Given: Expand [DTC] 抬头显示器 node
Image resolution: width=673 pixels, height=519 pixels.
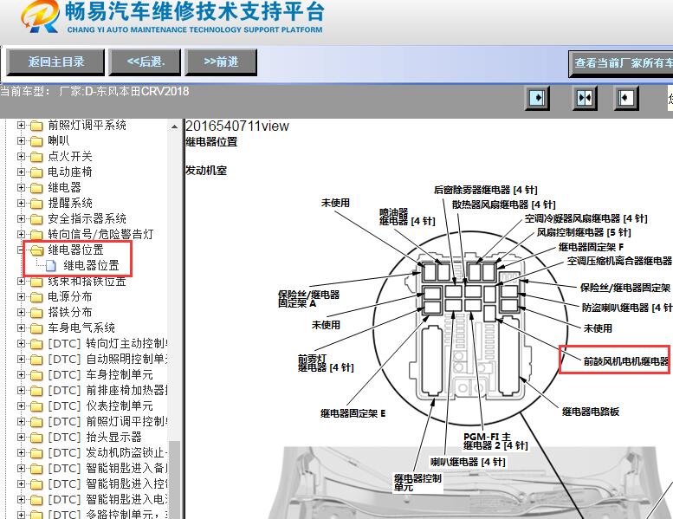Looking at the screenshot, I should pyautogui.click(x=21, y=437).
